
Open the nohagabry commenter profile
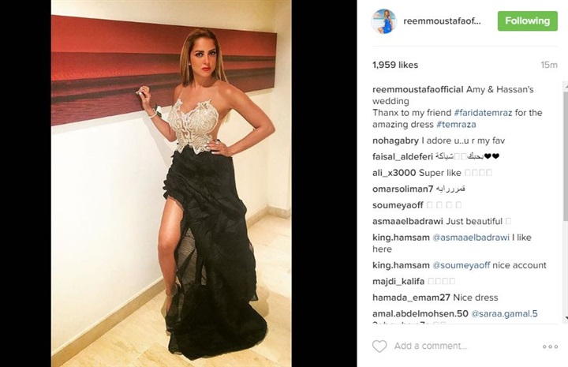(x=395, y=140)
